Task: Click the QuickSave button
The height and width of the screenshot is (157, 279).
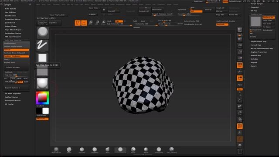Action: tap(198, 1)
